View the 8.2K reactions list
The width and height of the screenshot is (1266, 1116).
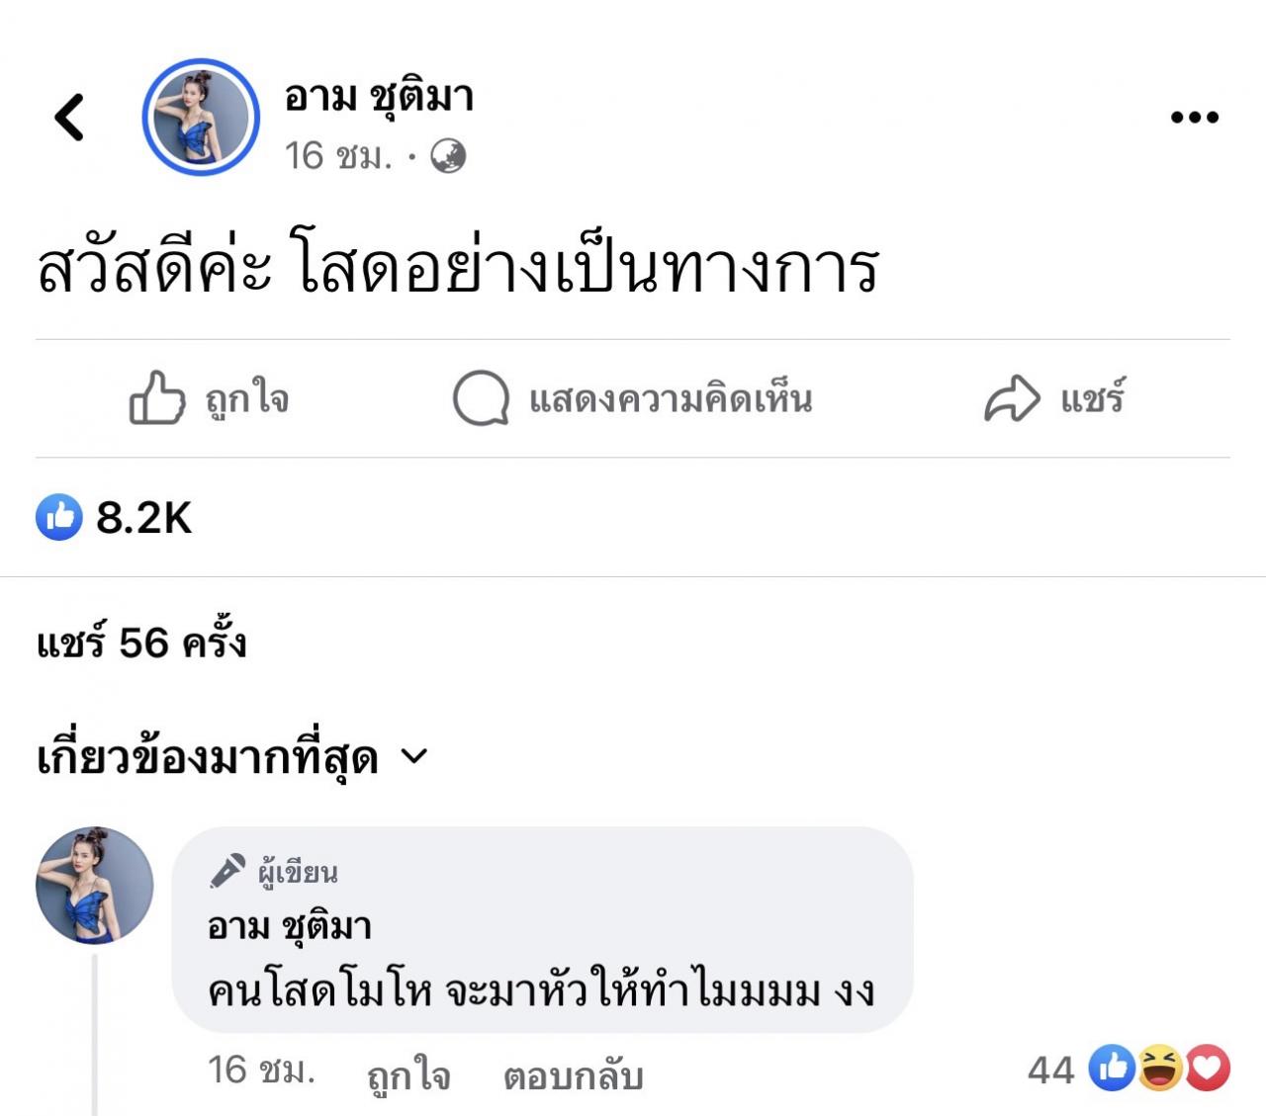[143, 517]
